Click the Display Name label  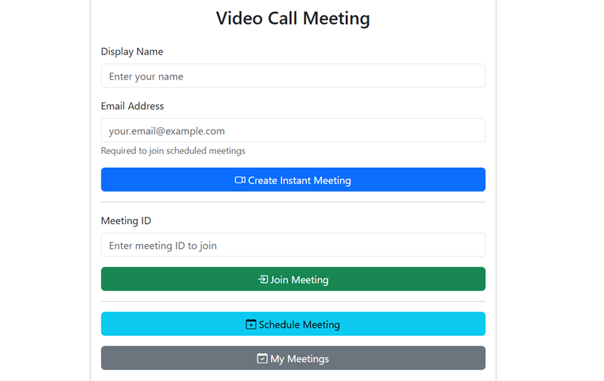[x=132, y=51]
